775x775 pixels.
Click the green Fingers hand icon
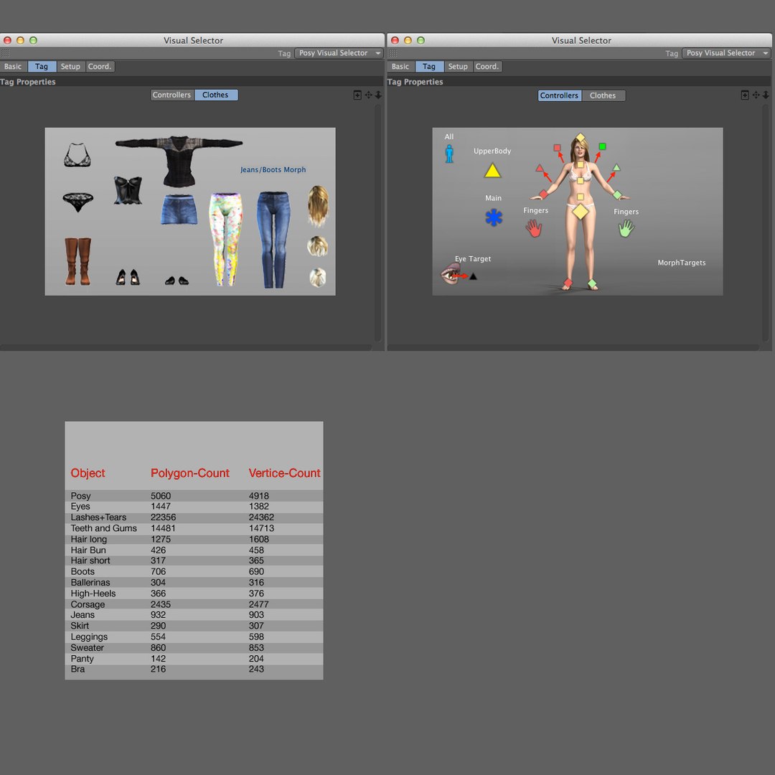[x=626, y=228]
